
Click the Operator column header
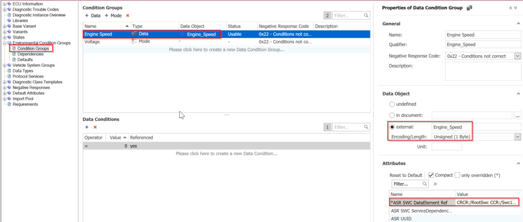(x=94, y=138)
